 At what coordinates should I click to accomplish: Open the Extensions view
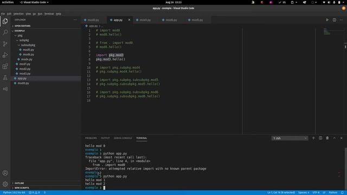tap(5, 66)
